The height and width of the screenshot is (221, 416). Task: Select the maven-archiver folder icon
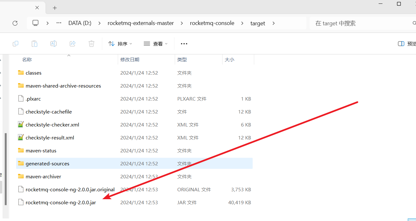point(21,176)
